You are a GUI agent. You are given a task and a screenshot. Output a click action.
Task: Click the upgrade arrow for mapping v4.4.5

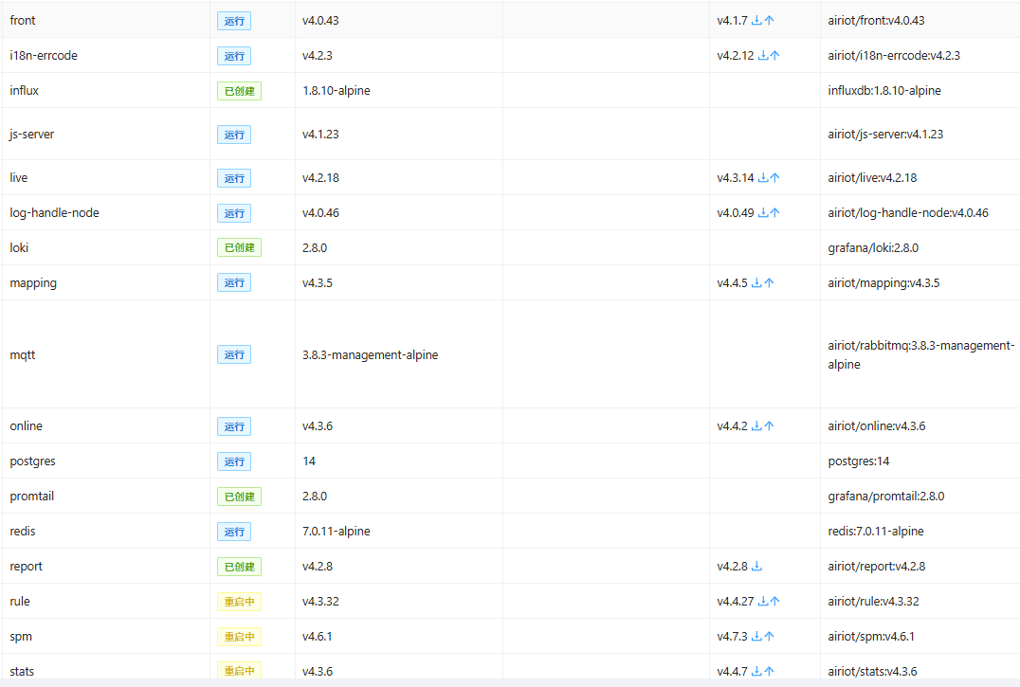click(x=769, y=282)
